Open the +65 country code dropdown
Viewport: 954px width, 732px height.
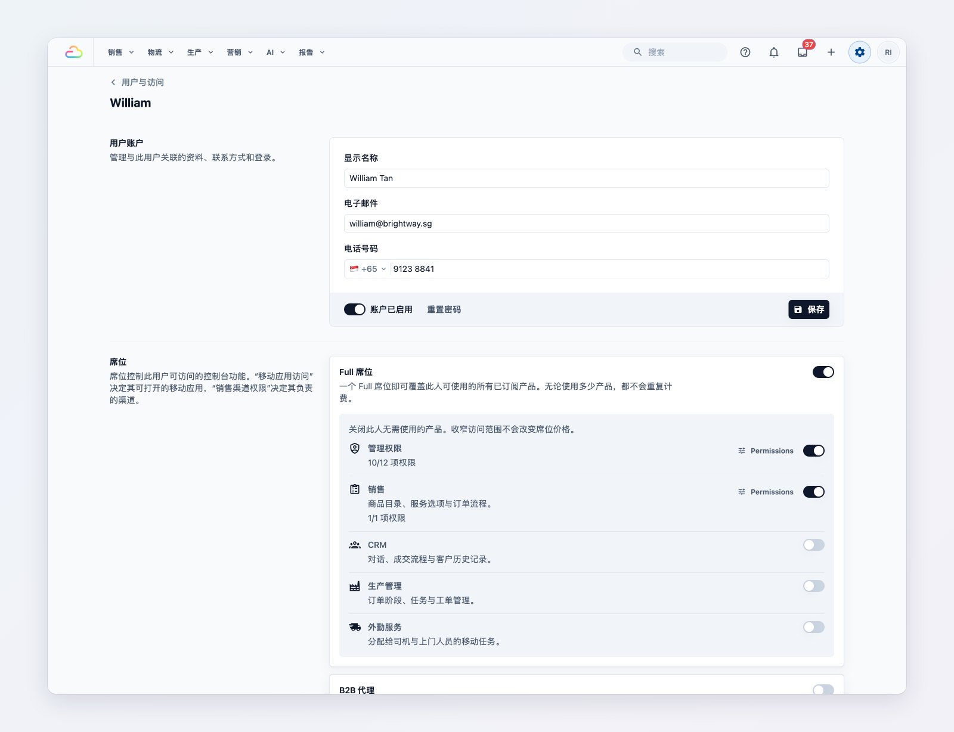click(x=368, y=269)
